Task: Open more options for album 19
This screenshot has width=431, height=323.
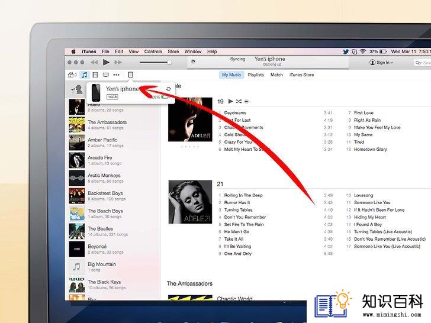Action: pyautogui.click(x=246, y=101)
